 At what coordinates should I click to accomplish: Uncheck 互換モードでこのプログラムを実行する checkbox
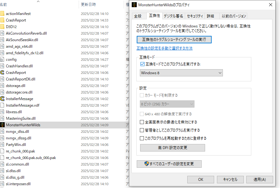click(x=142, y=64)
